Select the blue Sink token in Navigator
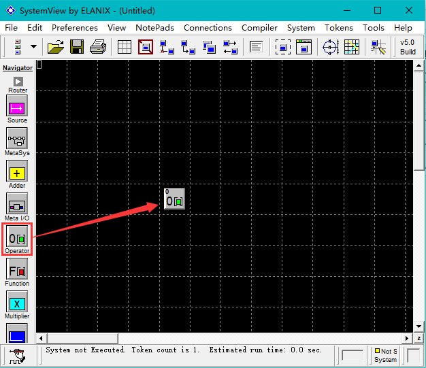 click(x=17, y=333)
